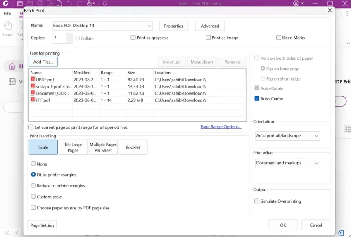Select the Document_OCR... file row

[138, 93]
